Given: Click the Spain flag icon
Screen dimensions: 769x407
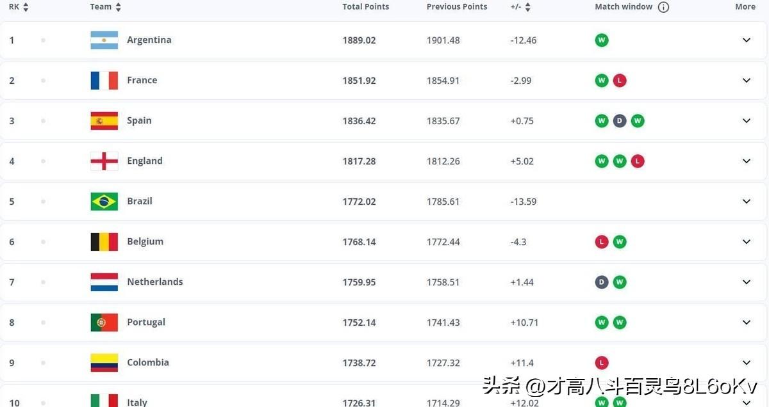Looking at the screenshot, I should point(104,121).
